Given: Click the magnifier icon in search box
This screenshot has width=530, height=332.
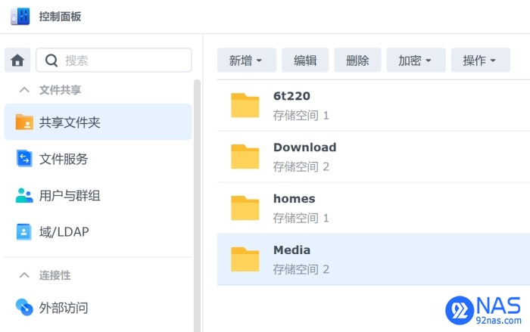Looking at the screenshot, I should pyautogui.click(x=51, y=61).
